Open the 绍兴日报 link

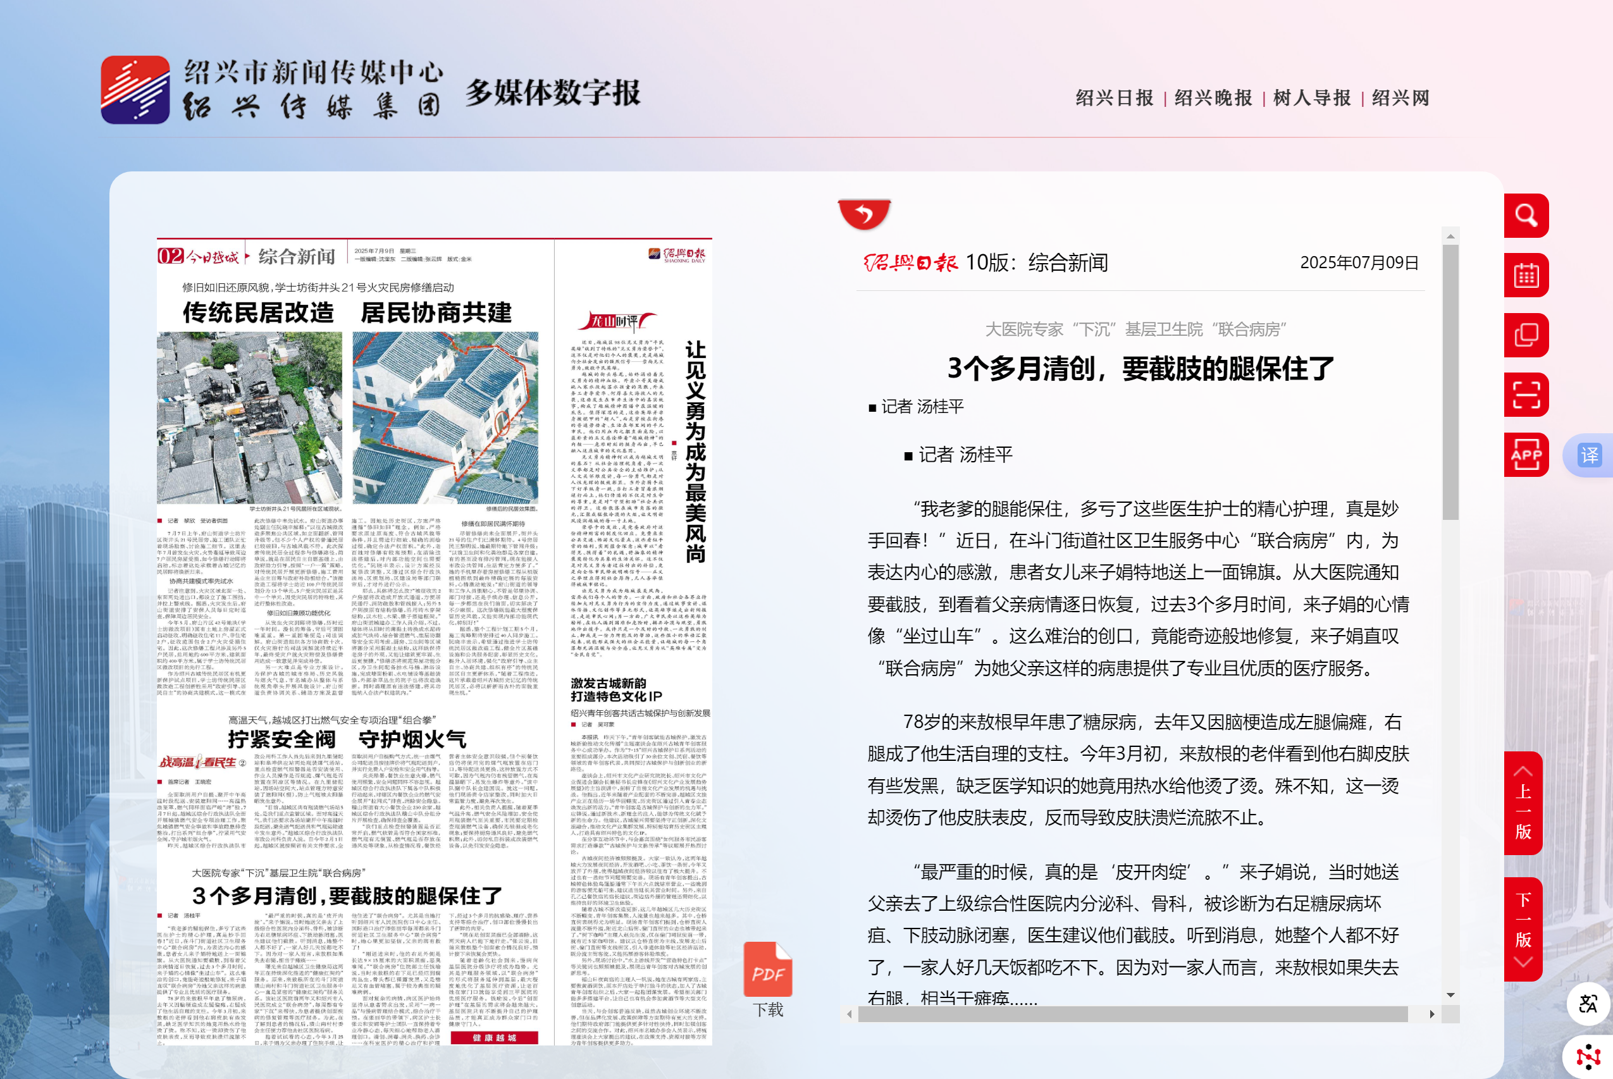1114,97
